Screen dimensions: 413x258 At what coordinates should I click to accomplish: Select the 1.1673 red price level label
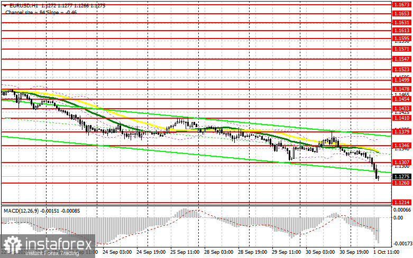pos(402,5)
